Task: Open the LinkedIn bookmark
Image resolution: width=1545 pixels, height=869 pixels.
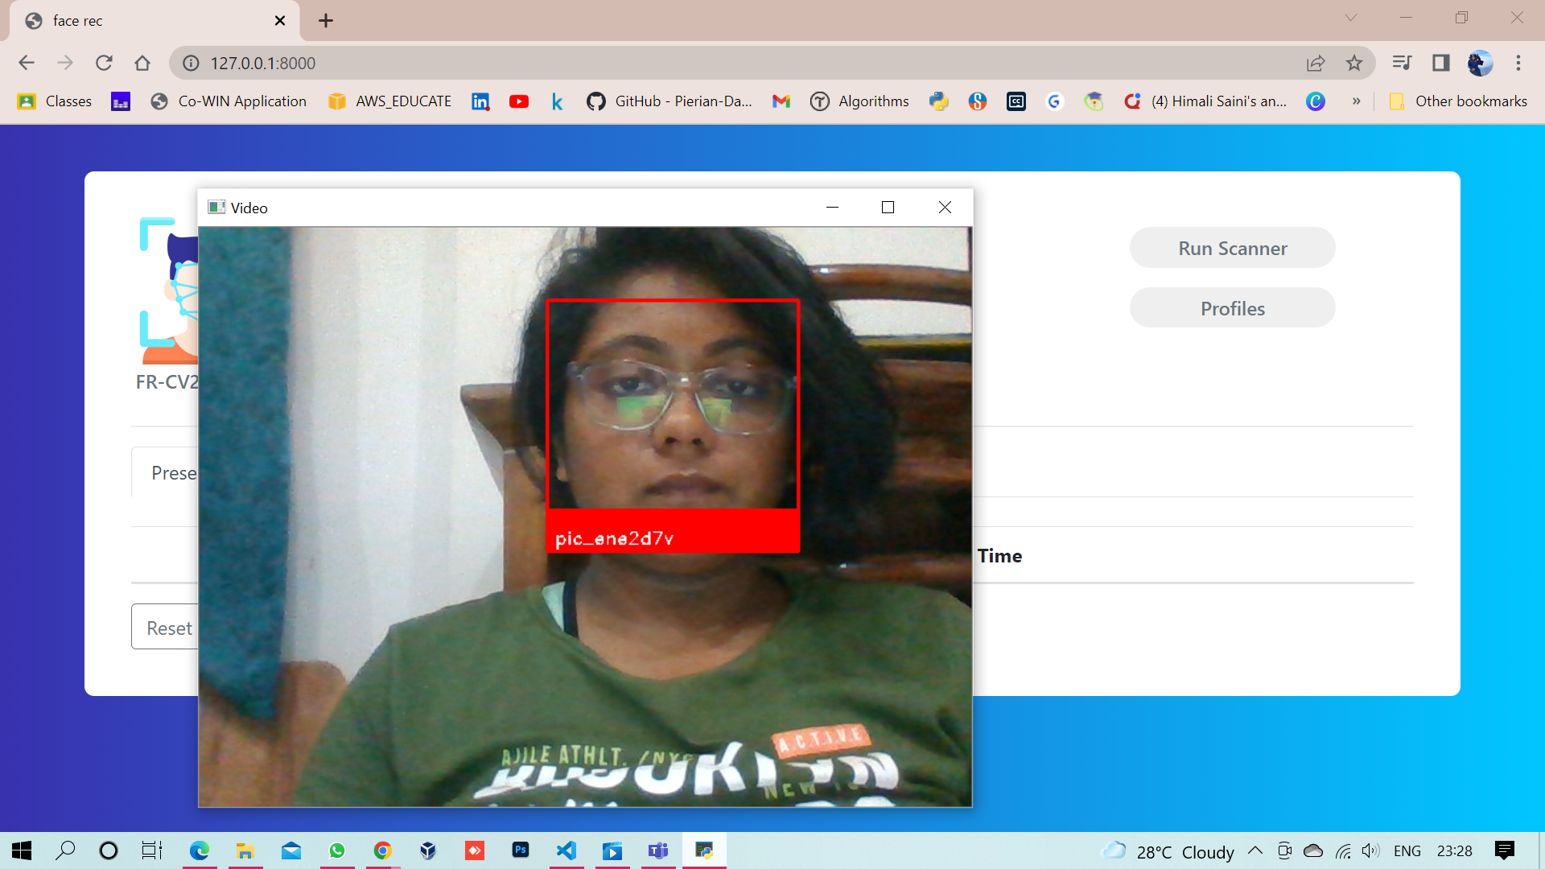Action: click(x=480, y=101)
